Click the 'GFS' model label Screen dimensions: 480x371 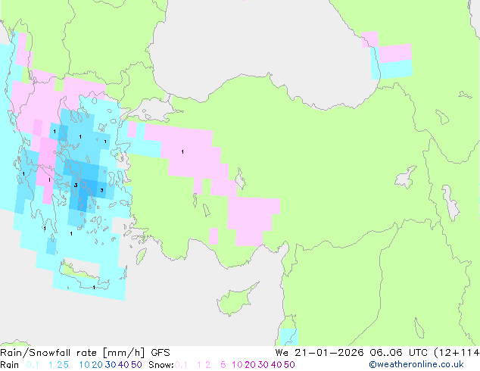pyautogui.click(x=161, y=353)
